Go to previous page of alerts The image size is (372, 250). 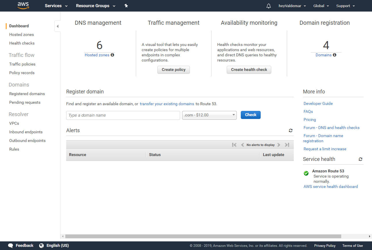[243, 145]
